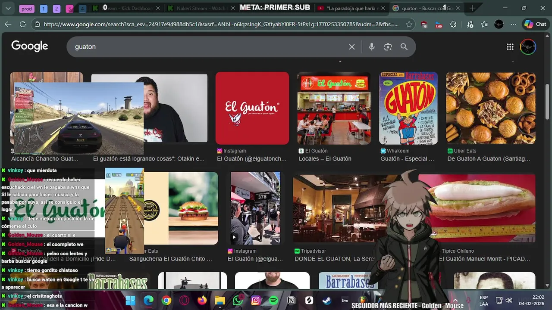Clear the search query with the X icon
This screenshot has height=310, width=552.
(352, 46)
